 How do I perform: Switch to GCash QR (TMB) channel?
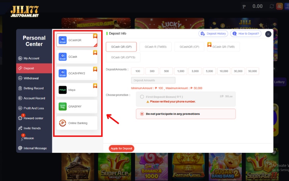[x=223, y=47]
